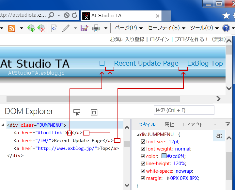Click the blue help question mark icon
235x190 pixels.
(x=226, y=28)
